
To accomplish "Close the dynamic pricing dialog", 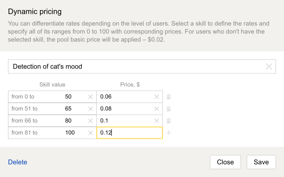I will coord(225,162).
